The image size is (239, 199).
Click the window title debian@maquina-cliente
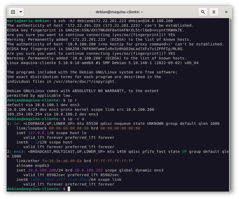click(x=119, y=12)
